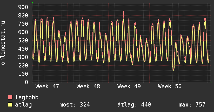Select the Week 48 axis label

coord(88,86)
